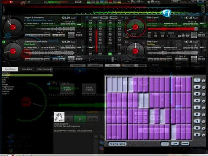The height and width of the screenshot is (156, 208).
Task: Pitch bend left on top-right Biffy Clyro deck
Action: click(200, 35)
